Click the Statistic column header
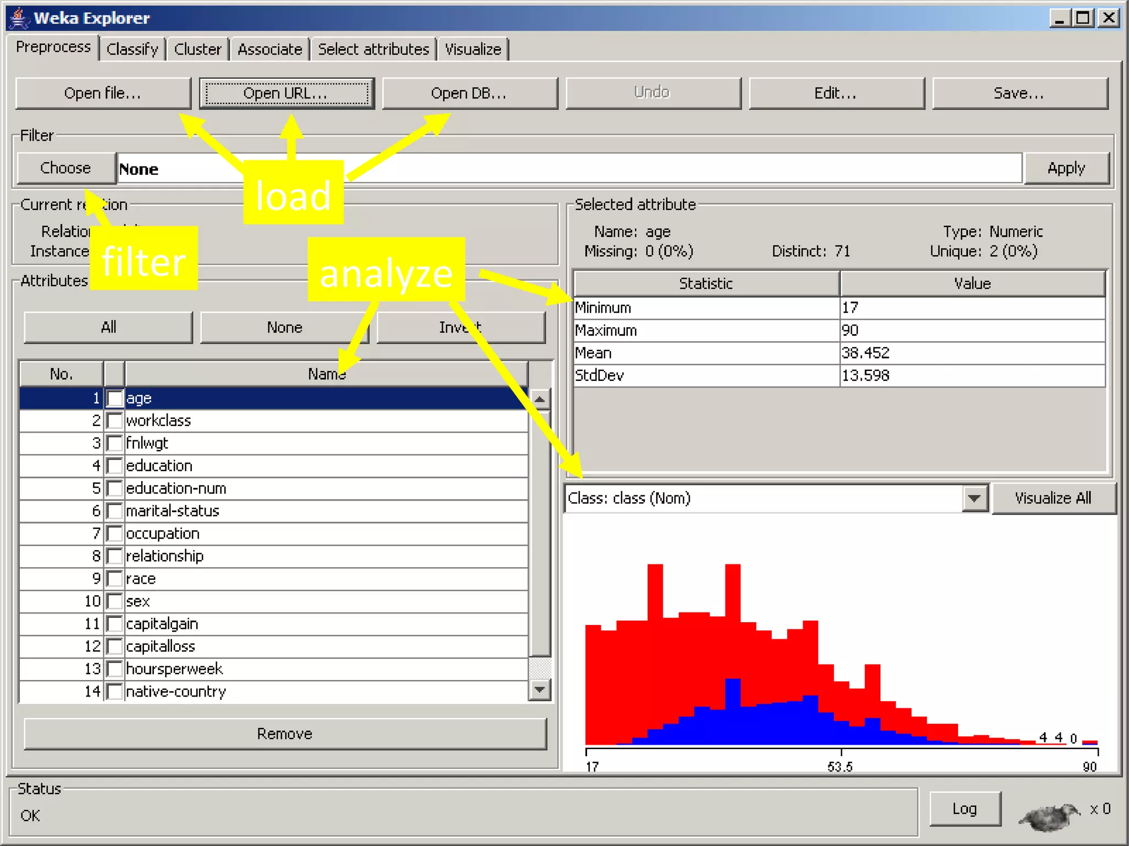 point(706,283)
